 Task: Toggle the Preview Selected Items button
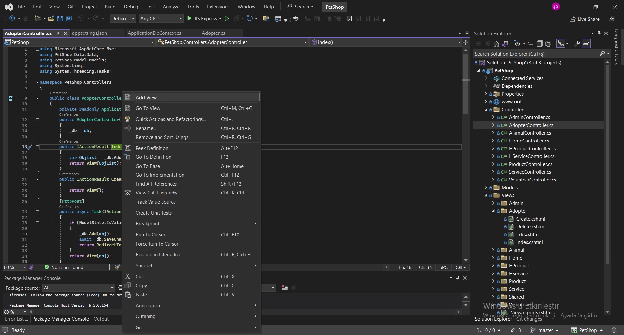pyautogui.click(x=586, y=44)
